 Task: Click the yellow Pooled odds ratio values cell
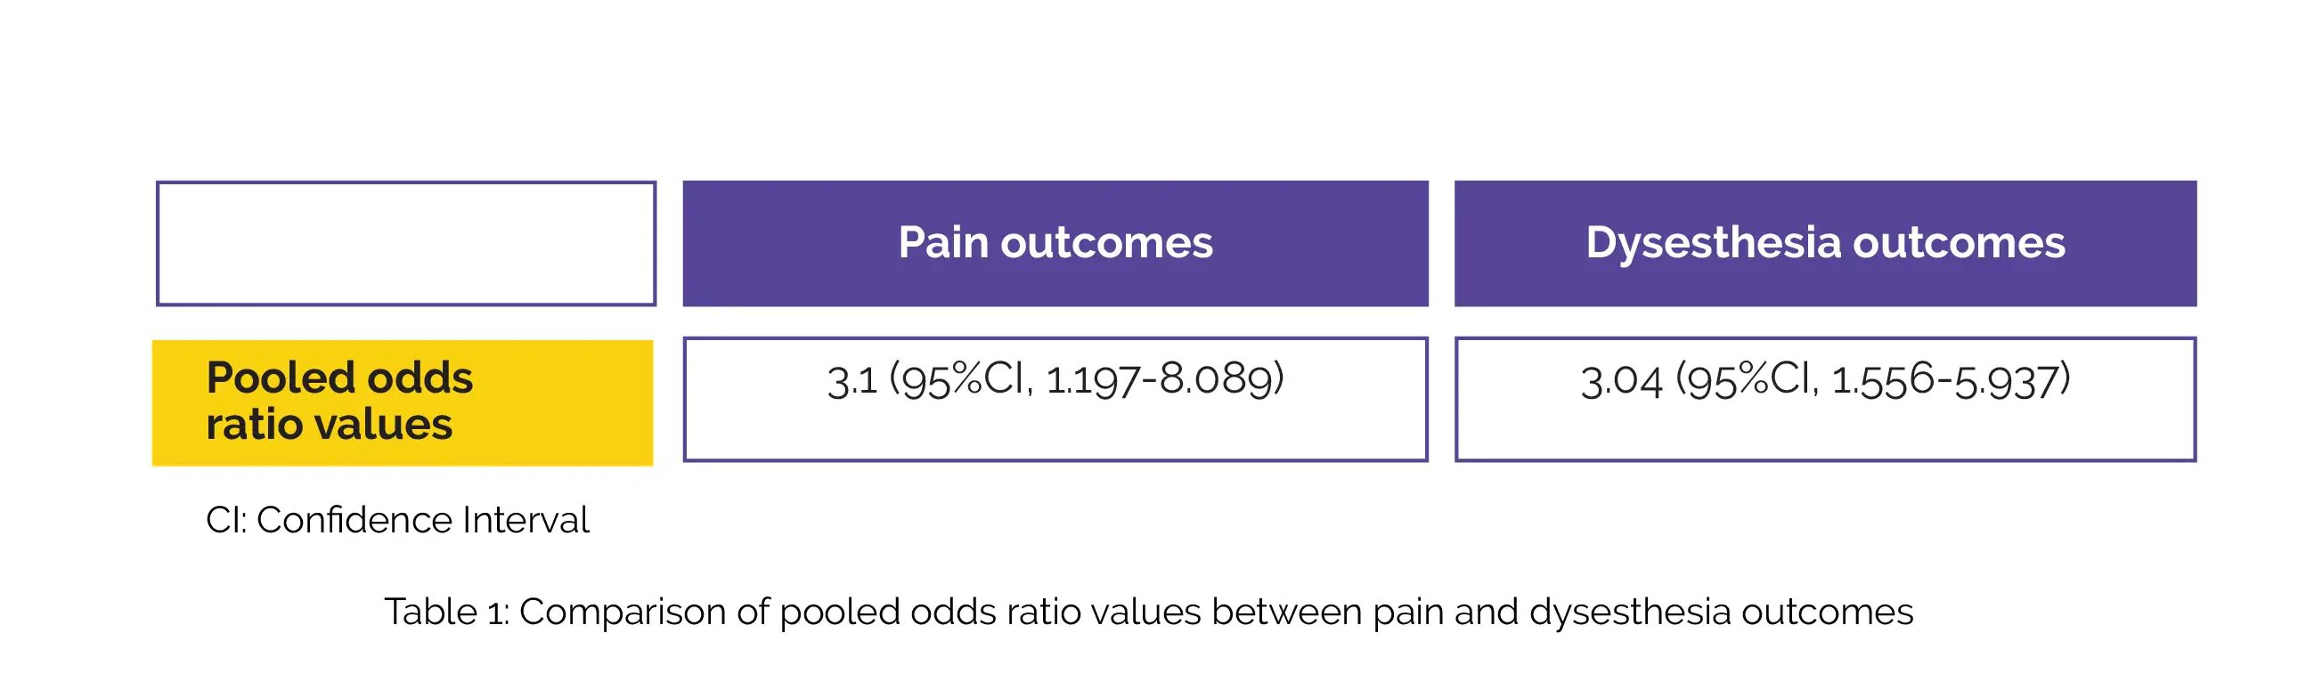[x=403, y=402]
